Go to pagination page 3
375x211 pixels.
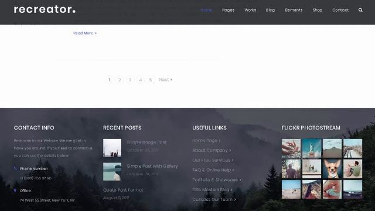130,80
